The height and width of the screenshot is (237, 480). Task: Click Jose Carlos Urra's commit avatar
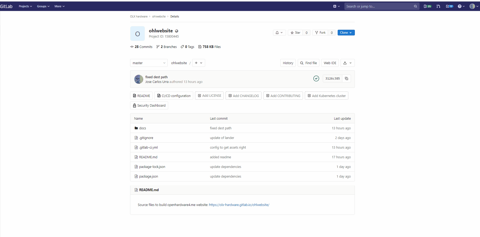139,79
